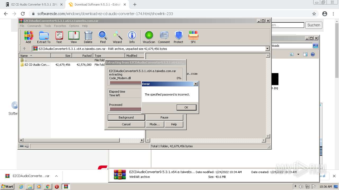Open the Tools menu
This screenshot has width=339, height=190.
pyautogui.click(x=48, y=26)
